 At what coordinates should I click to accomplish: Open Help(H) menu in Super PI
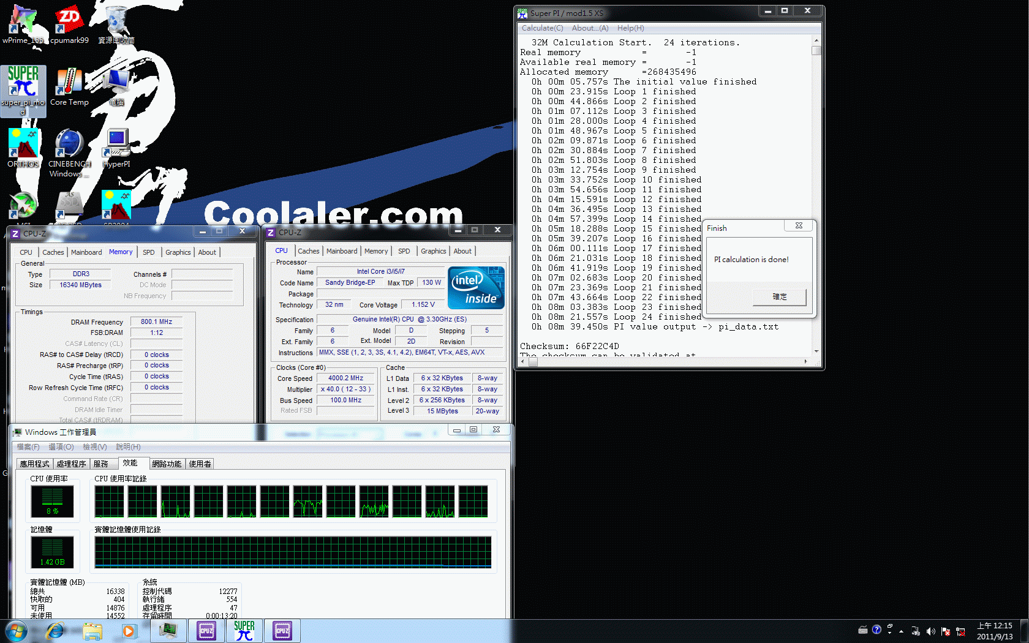point(630,28)
